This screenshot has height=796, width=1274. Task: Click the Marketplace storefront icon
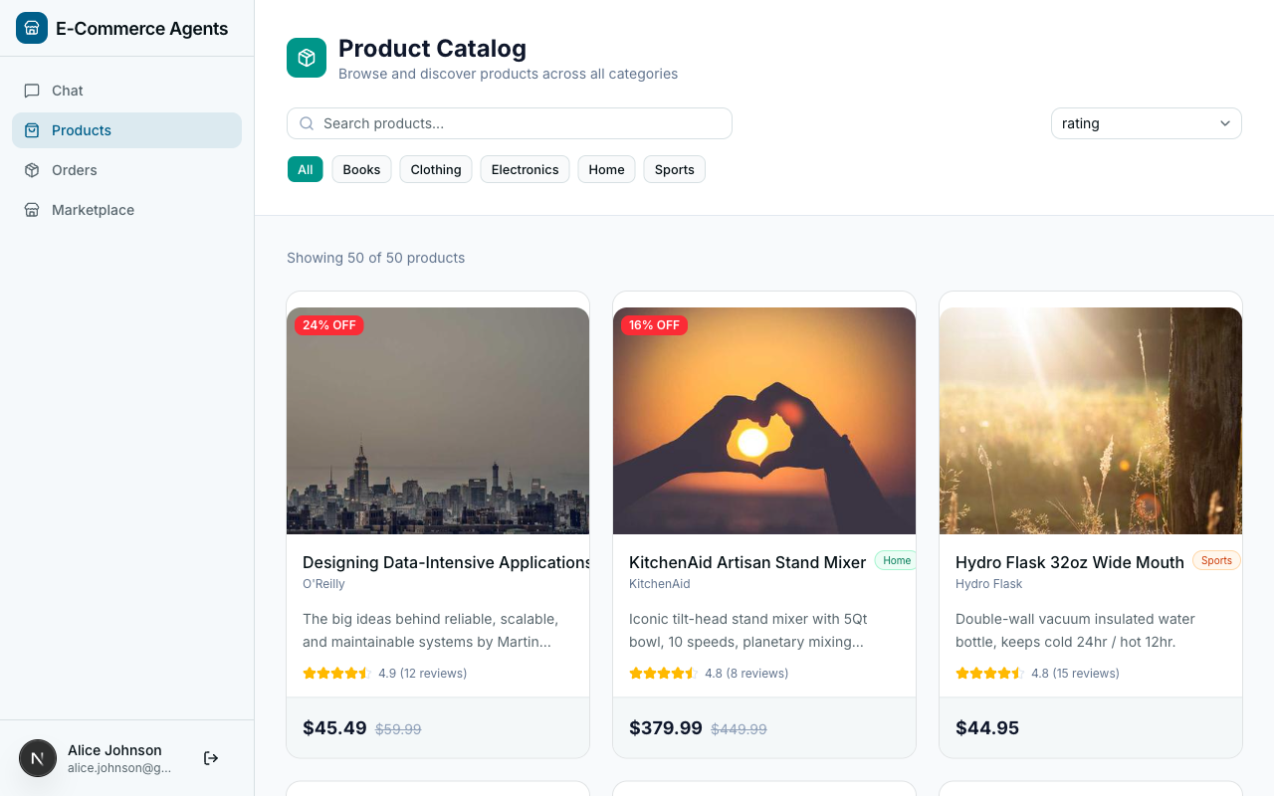[34, 210]
